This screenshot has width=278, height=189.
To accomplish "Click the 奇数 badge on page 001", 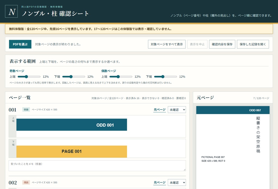I will [26, 110].
